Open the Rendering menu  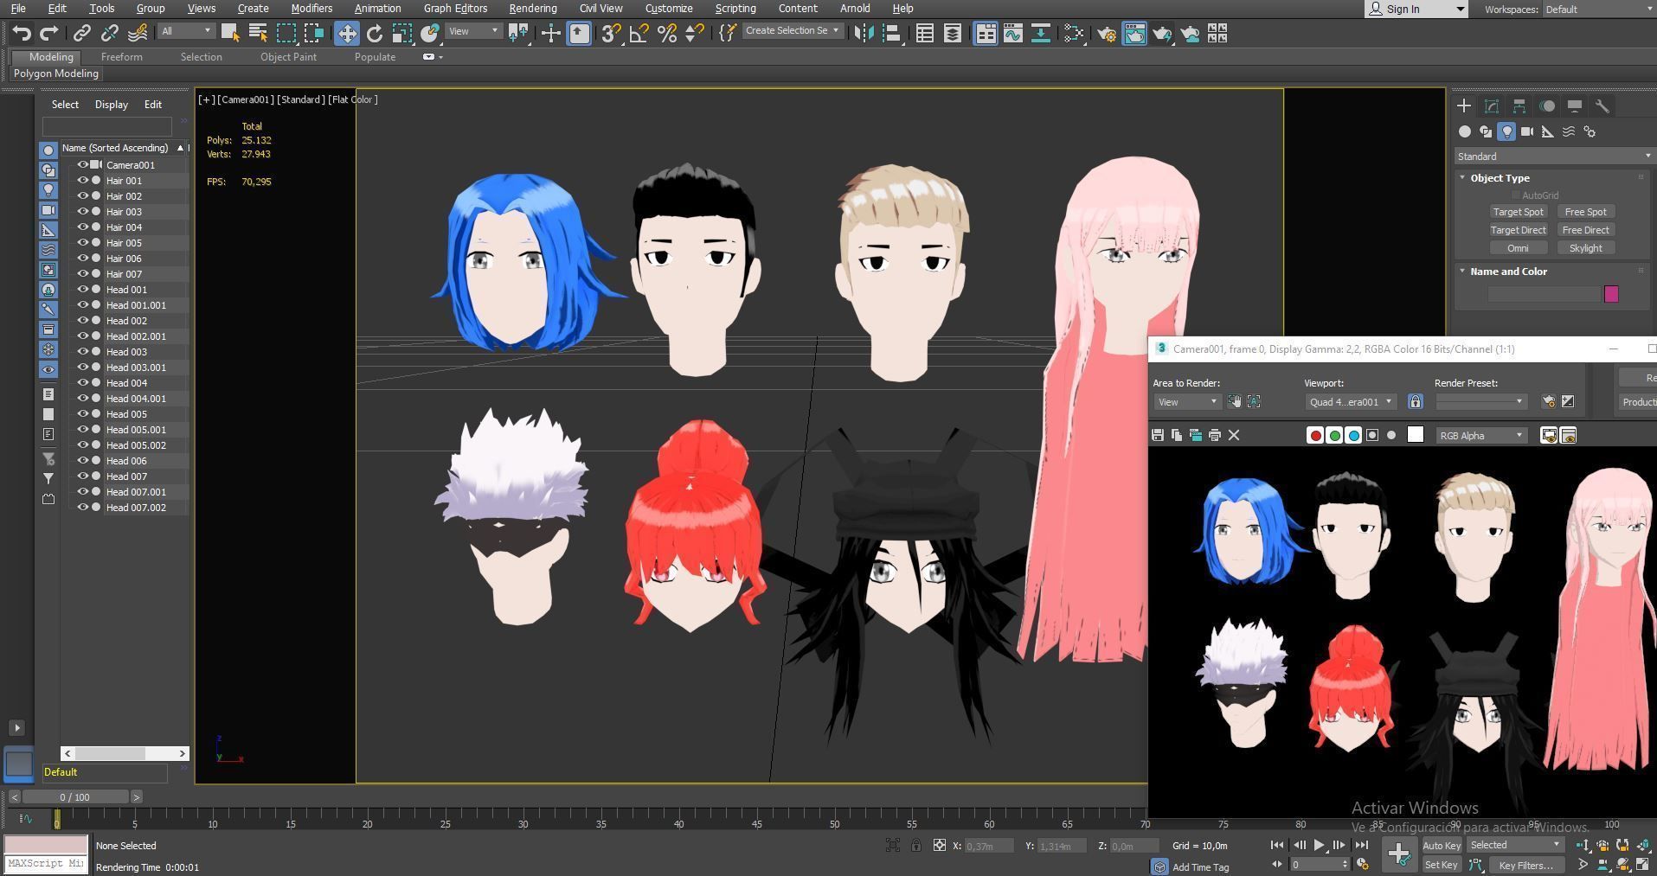532,9
